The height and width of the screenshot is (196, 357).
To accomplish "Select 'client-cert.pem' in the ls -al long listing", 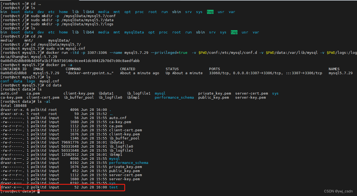I will click(x=126, y=130).
